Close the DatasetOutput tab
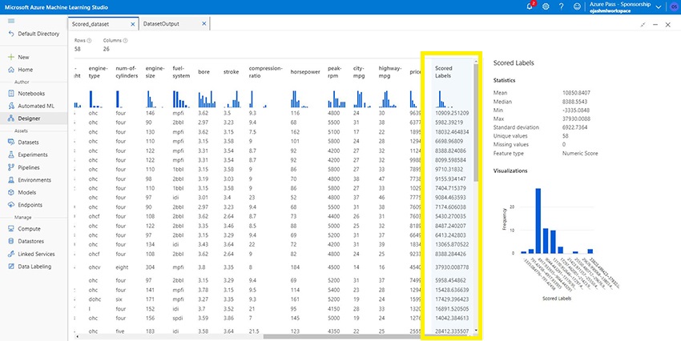This screenshot has height=341, width=681. pyautogui.click(x=204, y=24)
